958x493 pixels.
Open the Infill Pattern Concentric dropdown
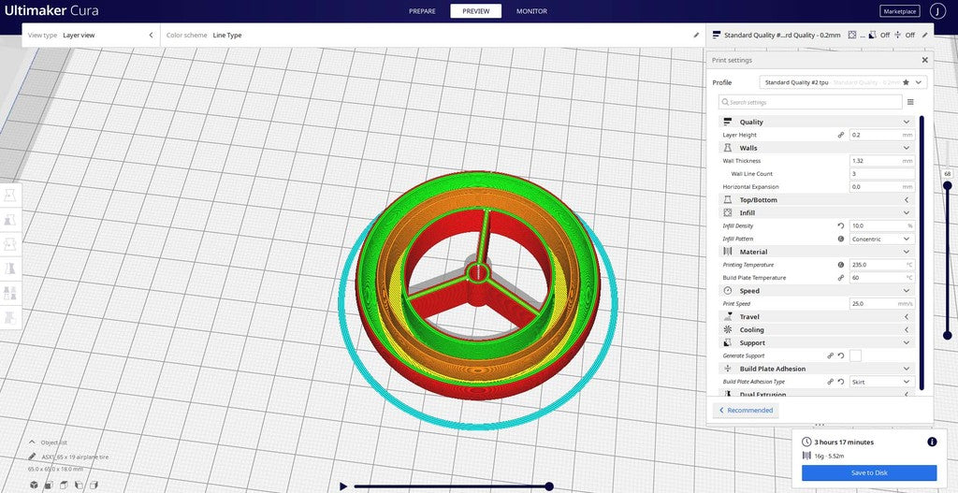point(882,239)
